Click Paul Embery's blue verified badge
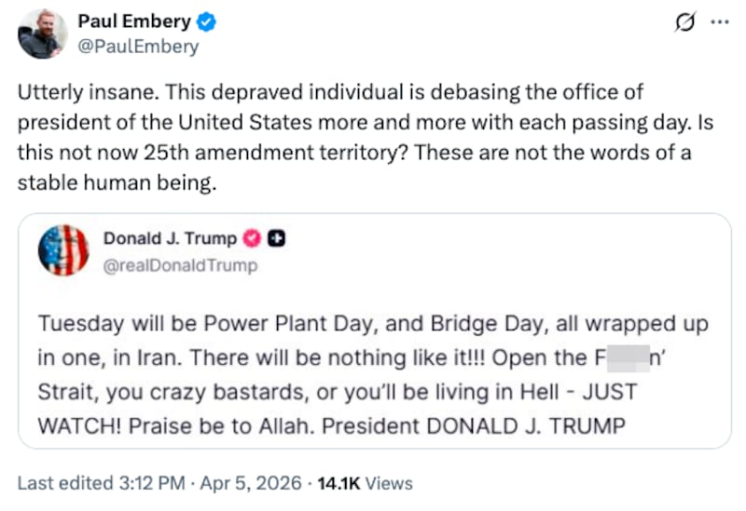Screen dimensions: 746x511 point(212,21)
